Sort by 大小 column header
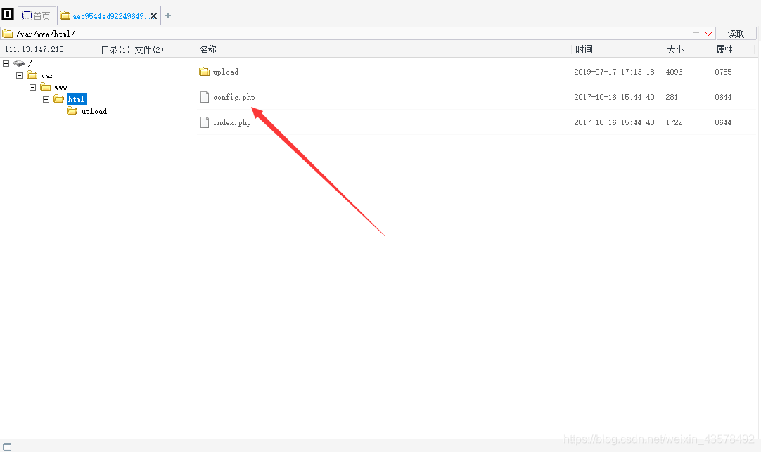The height and width of the screenshot is (452, 761). pos(675,49)
